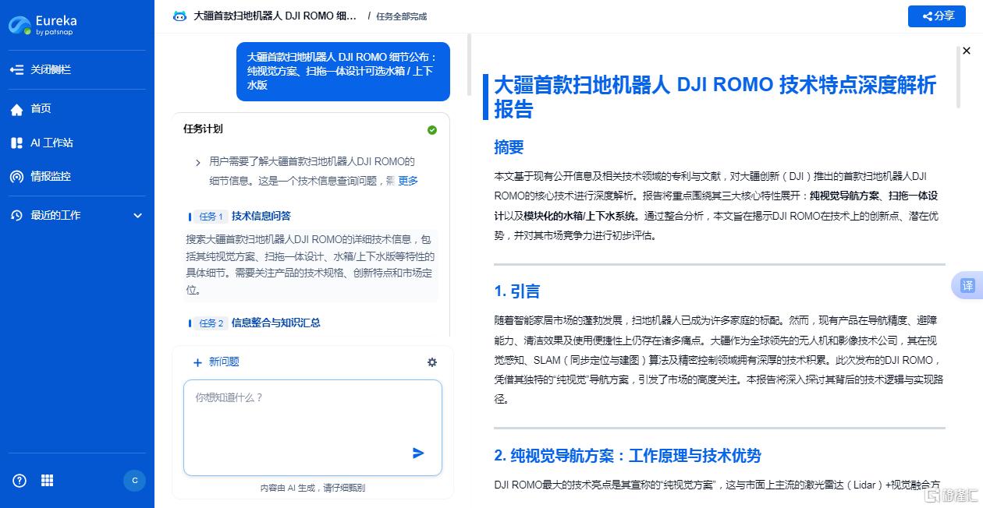Click the report main title
This screenshot has width=983, height=508.
coord(715,97)
